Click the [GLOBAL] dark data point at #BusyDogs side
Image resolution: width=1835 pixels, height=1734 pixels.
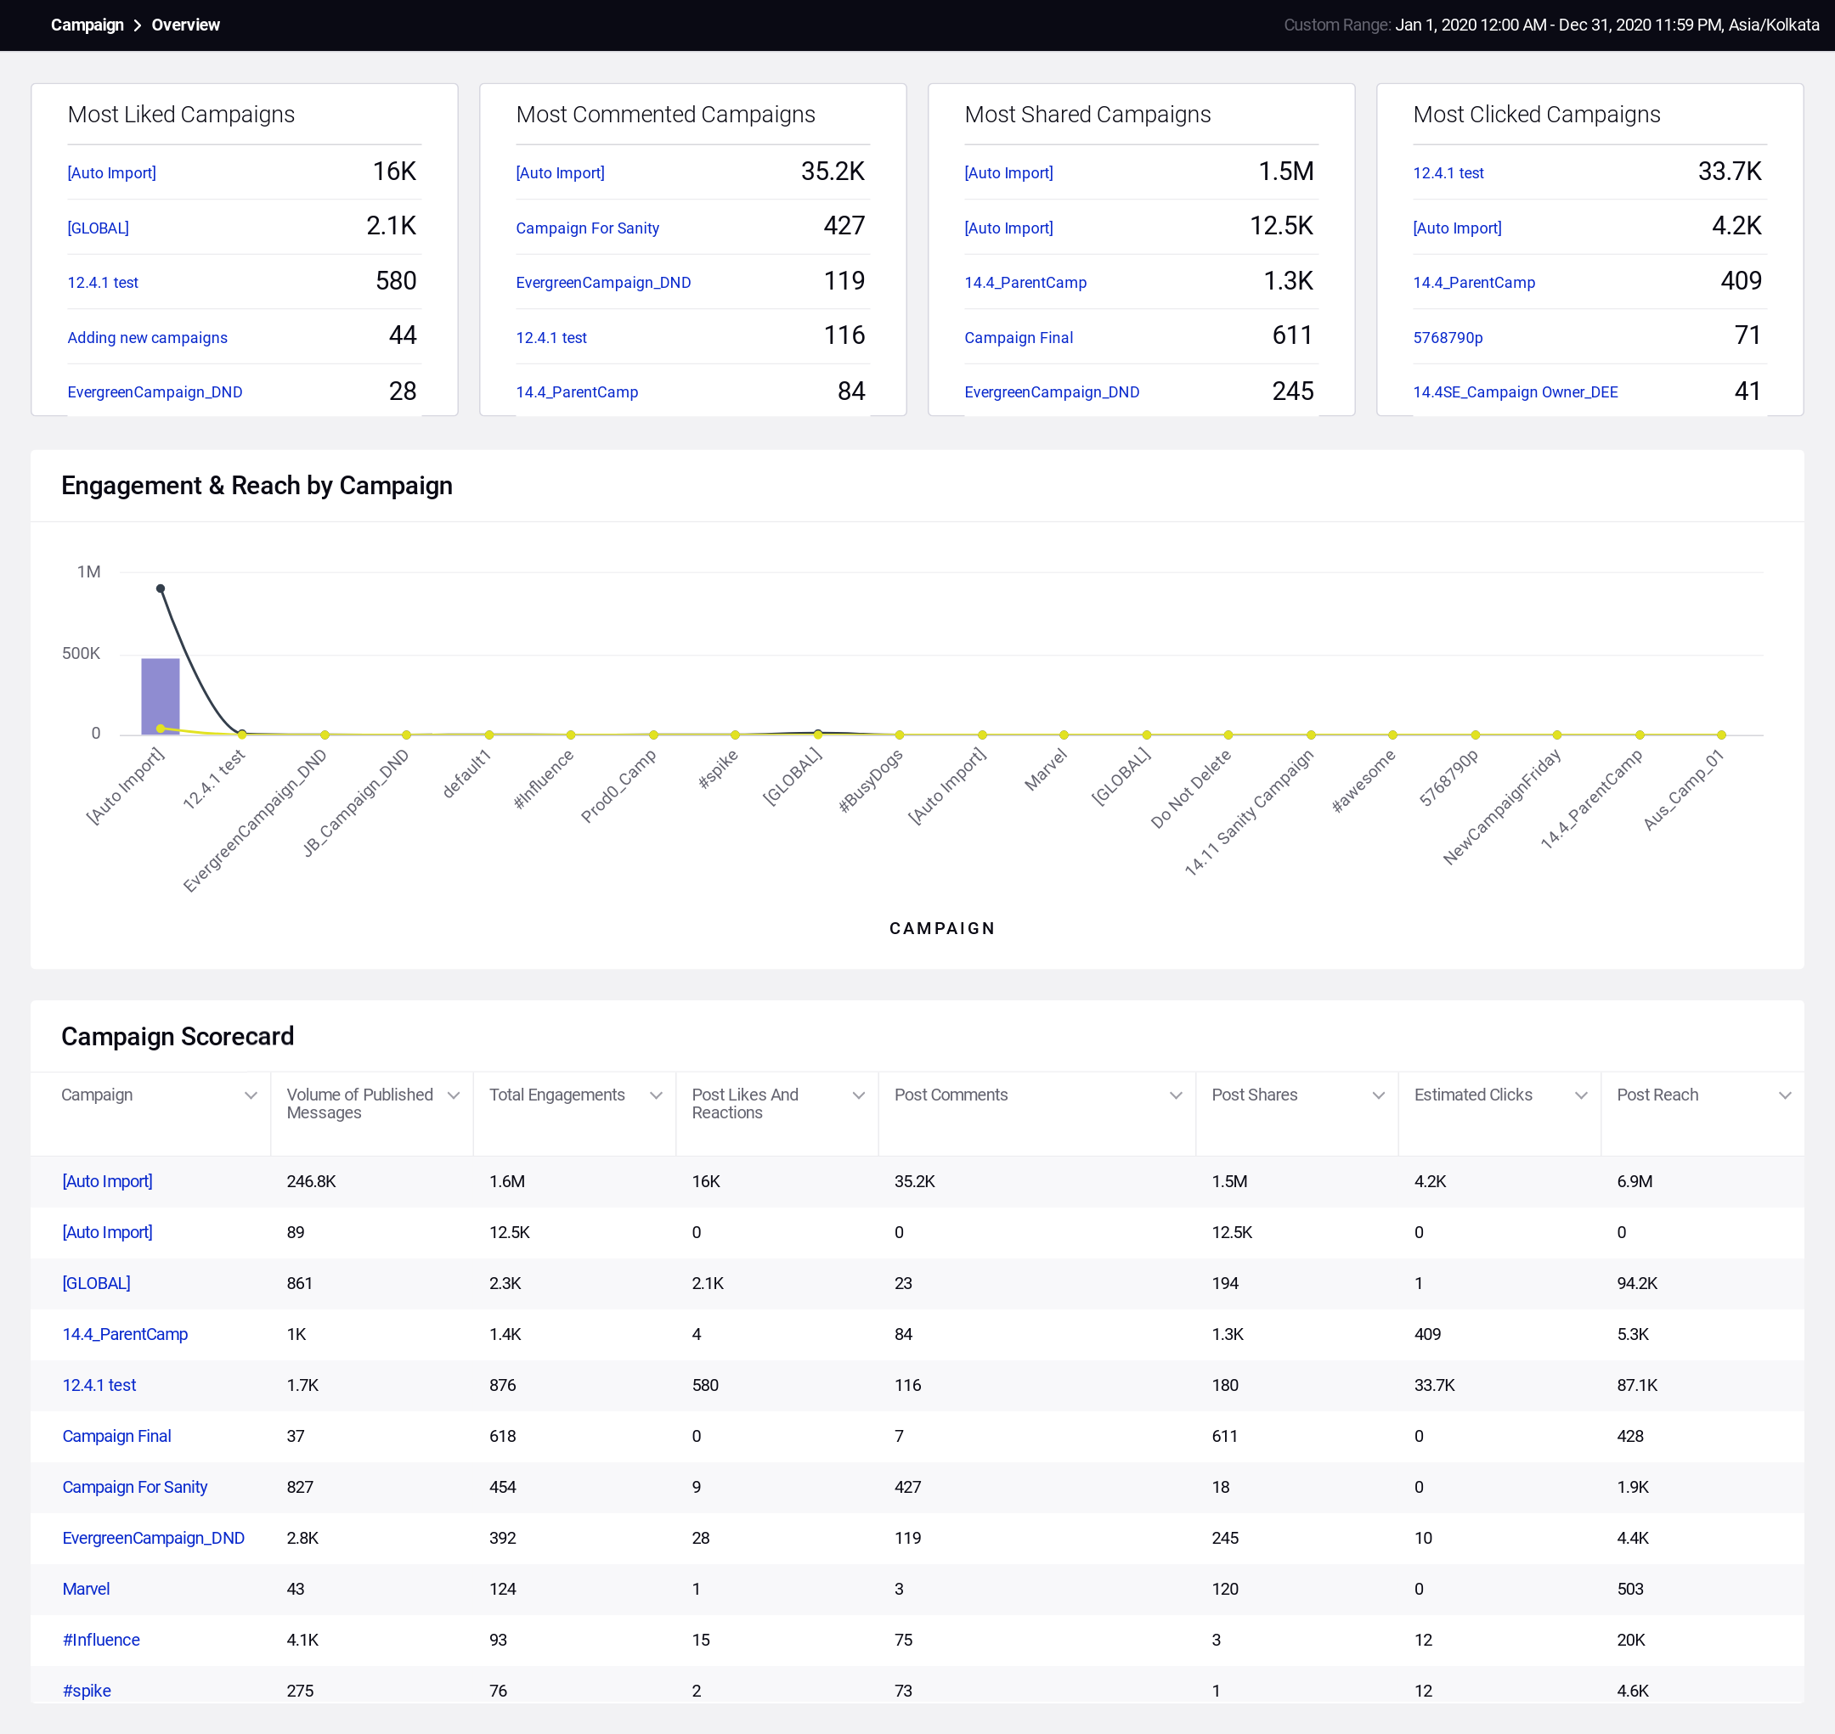point(817,734)
